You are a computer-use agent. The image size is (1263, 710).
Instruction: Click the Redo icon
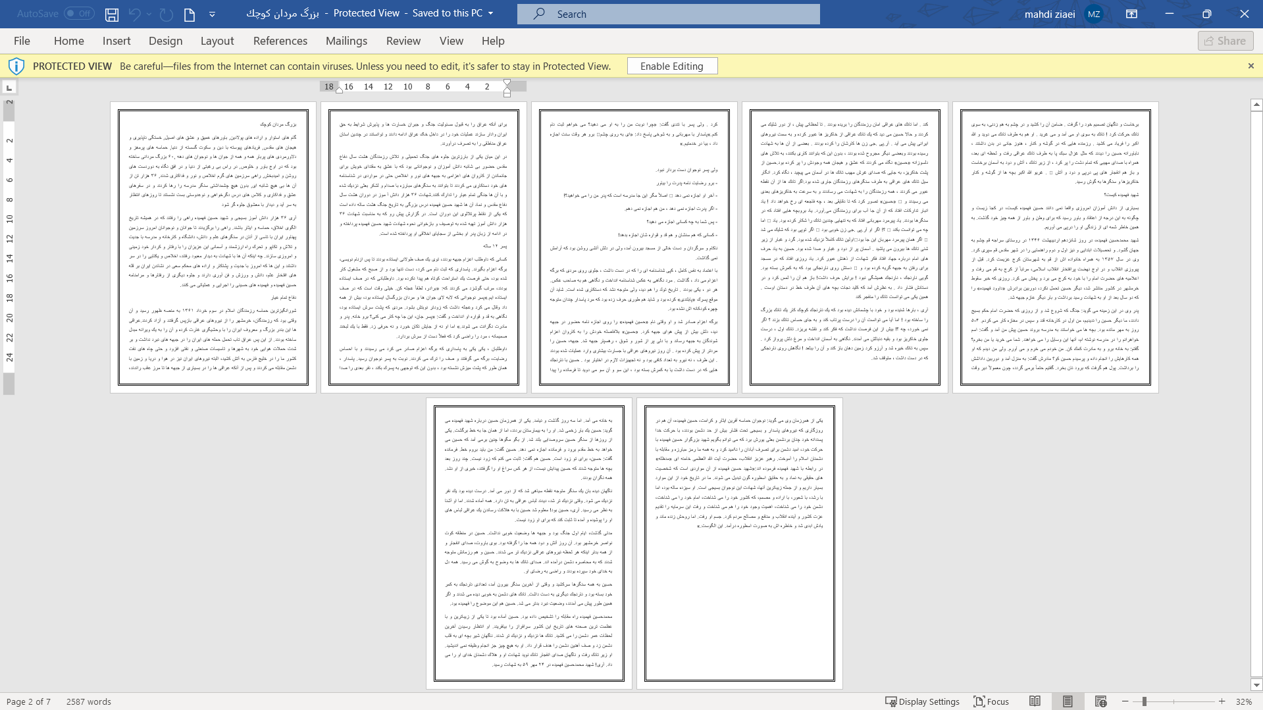pos(167,14)
